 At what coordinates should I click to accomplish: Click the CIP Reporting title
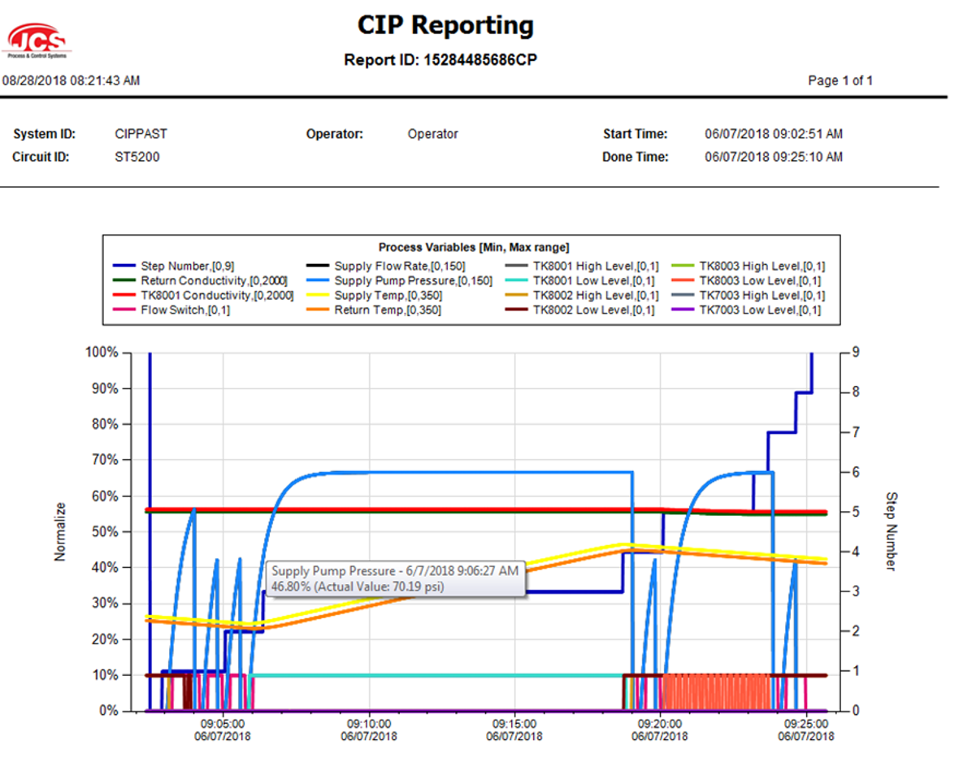tap(445, 26)
